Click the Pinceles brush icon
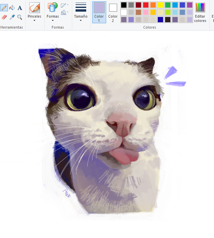 tap(35, 7)
